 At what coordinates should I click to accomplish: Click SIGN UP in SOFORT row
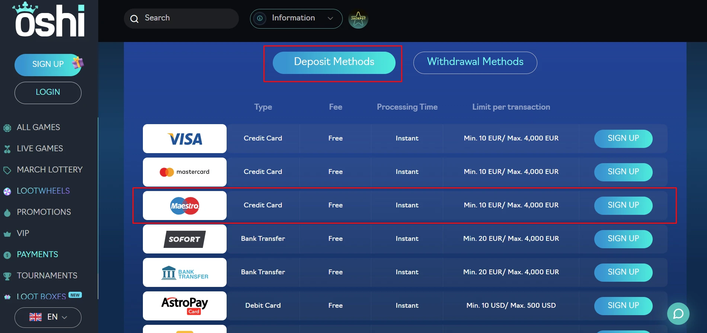click(623, 239)
